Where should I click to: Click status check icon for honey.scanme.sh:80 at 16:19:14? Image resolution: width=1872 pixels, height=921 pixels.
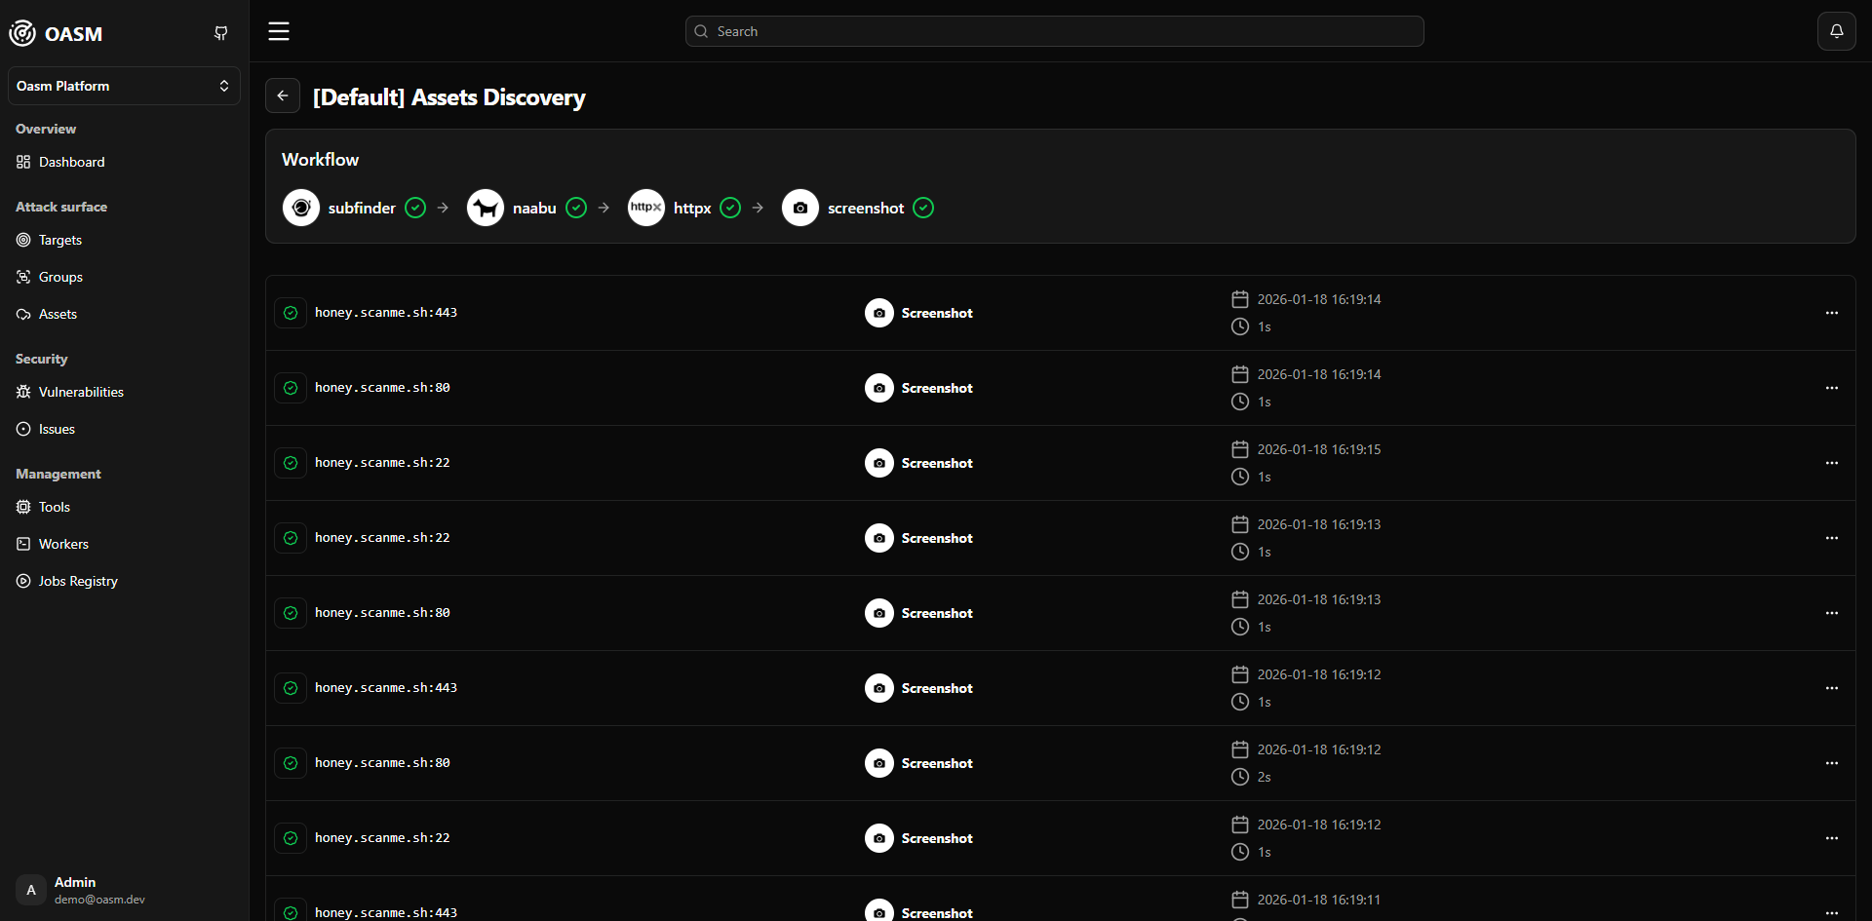tap(291, 388)
